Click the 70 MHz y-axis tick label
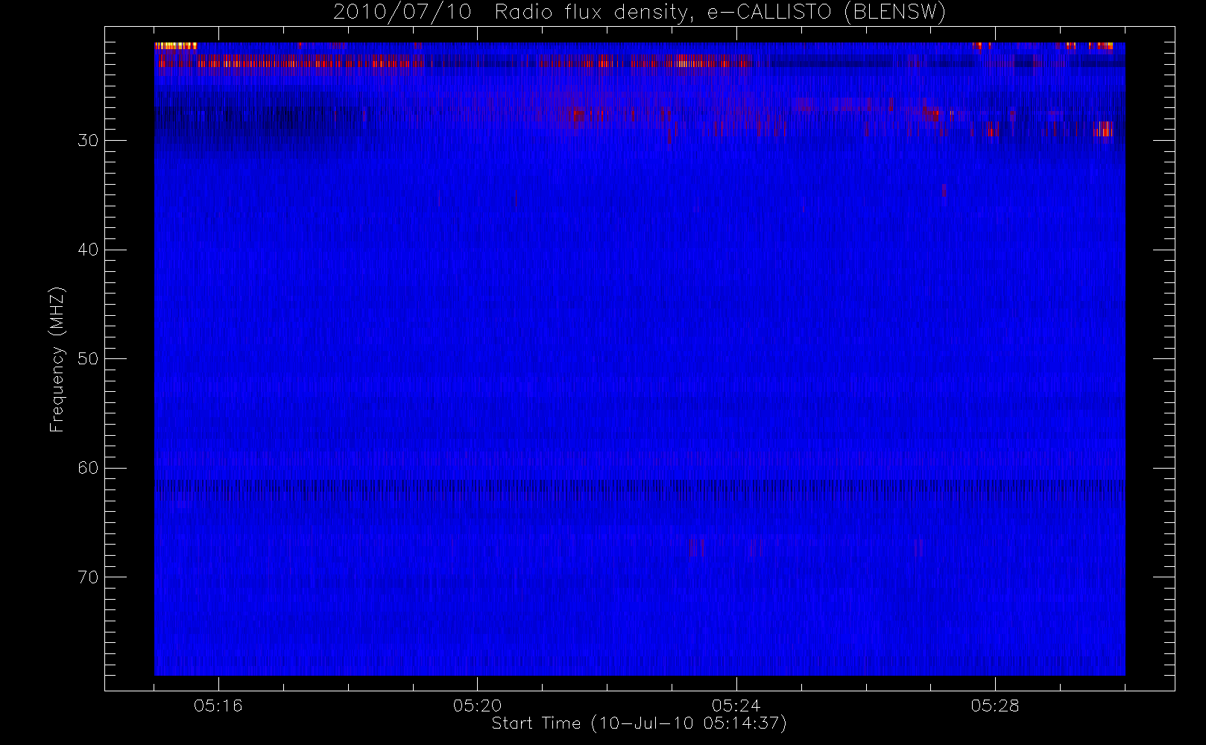Image resolution: width=1206 pixels, height=745 pixels. click(x=88, y=577)
